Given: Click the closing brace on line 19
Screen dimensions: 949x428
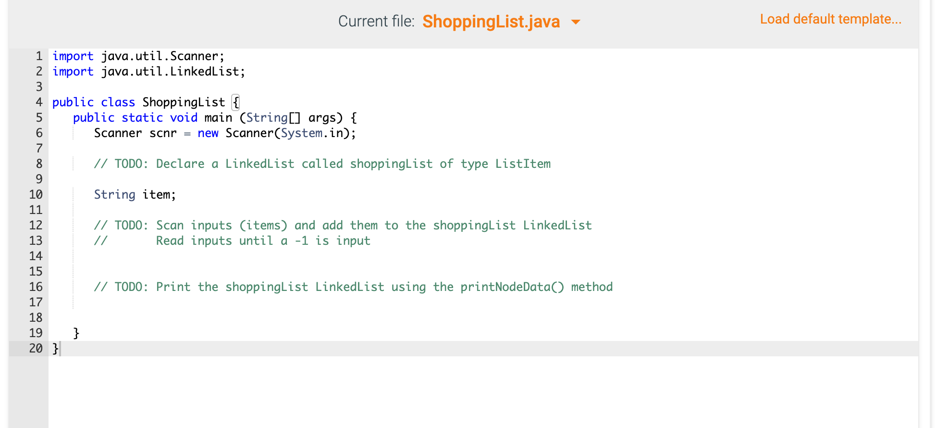Looking at the screenshot, I should point(76,333).
